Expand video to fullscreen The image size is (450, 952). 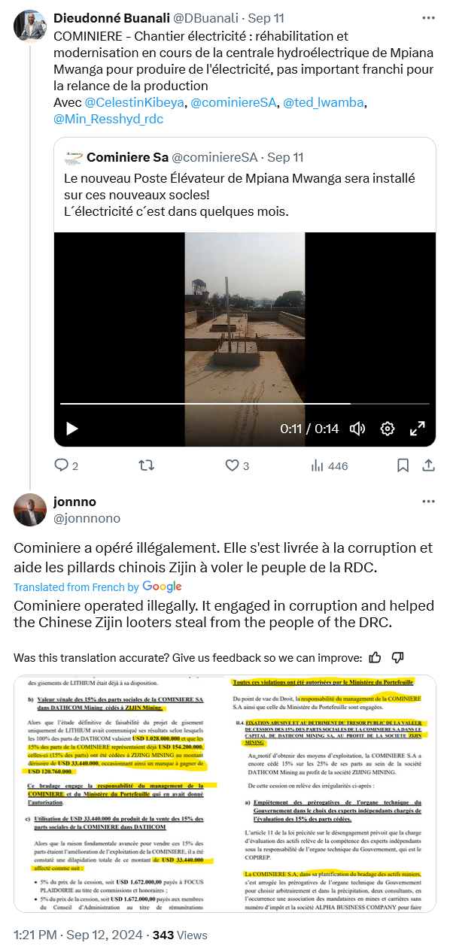tap(417, 429)
